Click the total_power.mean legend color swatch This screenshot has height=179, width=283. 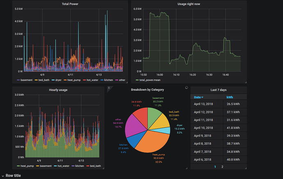137,80
